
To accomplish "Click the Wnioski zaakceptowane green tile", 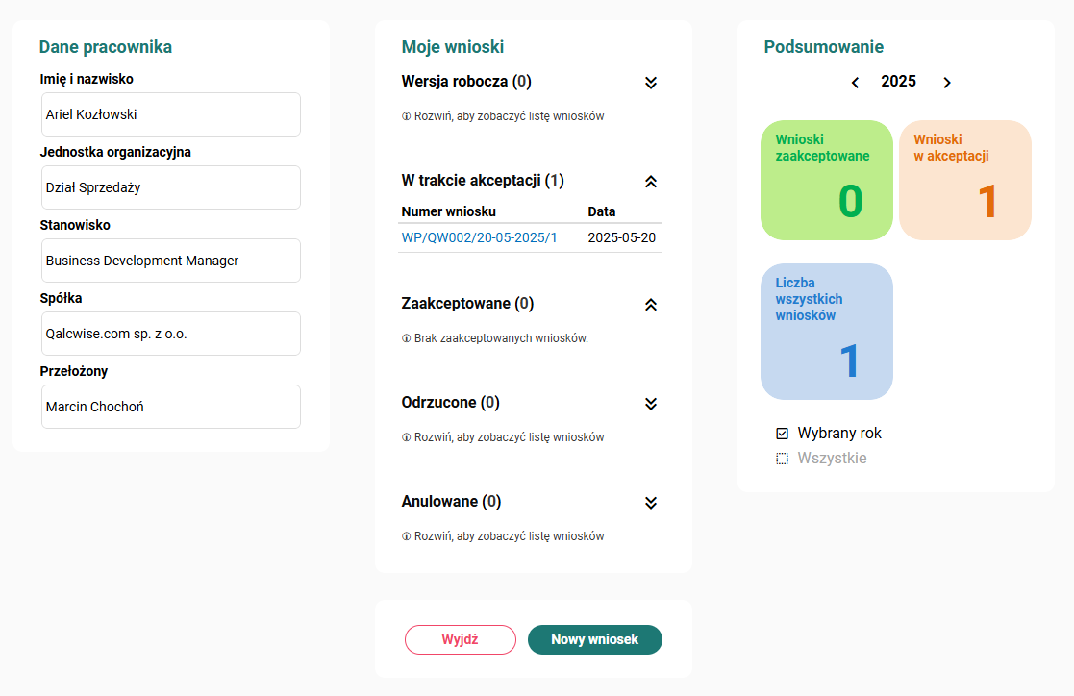I will pos(826,180).
